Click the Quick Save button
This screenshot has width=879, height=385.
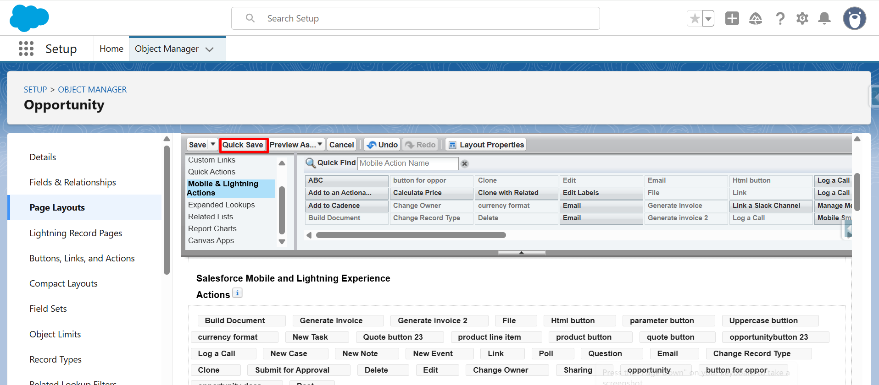tap(243, 145)
